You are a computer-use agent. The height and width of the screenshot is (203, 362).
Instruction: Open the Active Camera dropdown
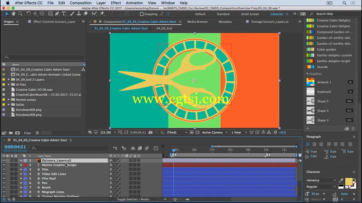[214, 132]
